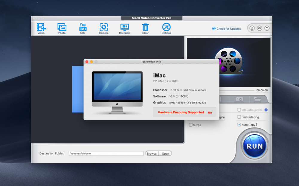The image size is (299, 186).
Task: Enable Intel/AMD/Nvidia hardware encoder checkbox
Action: click(x=239, y=110)
